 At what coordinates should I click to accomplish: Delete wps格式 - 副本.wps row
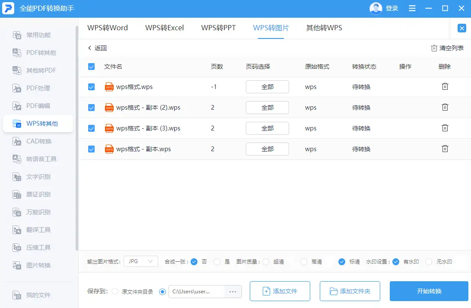445,149
